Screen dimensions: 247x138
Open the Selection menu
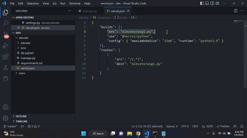[33, 3]
